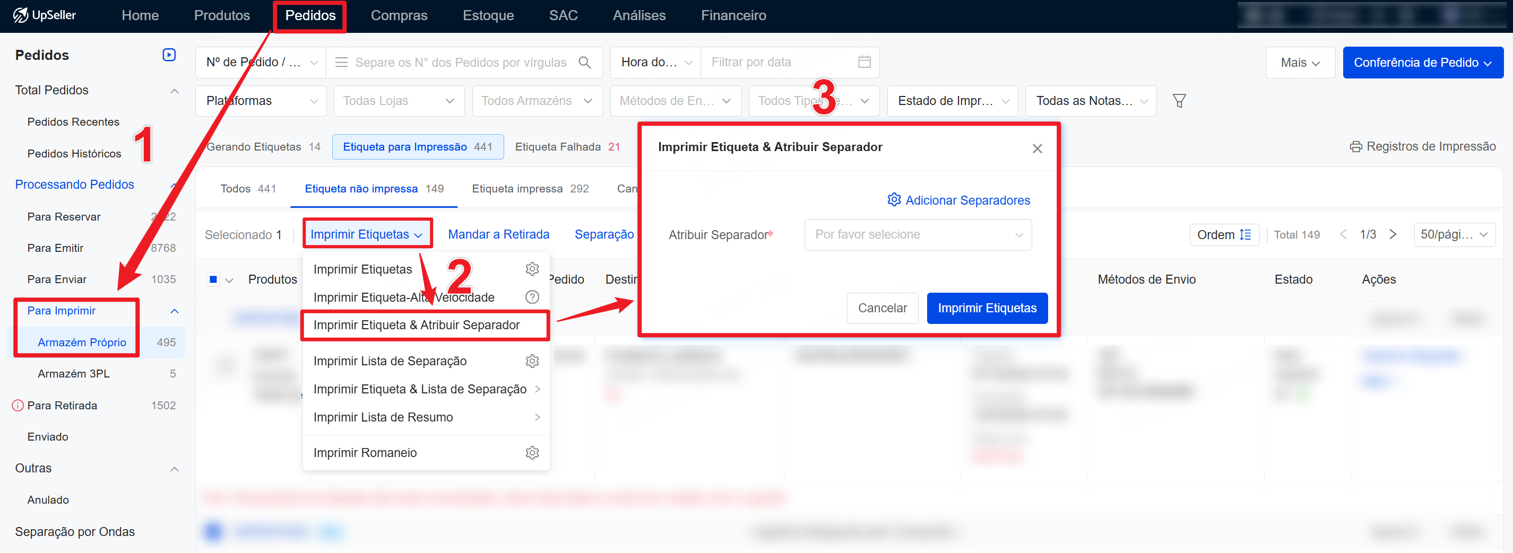The height and width of the screenshot is (553, 1513).
Task: Click the sidebar collapse icon beside Pedidos
Action: tap(169, 55)
